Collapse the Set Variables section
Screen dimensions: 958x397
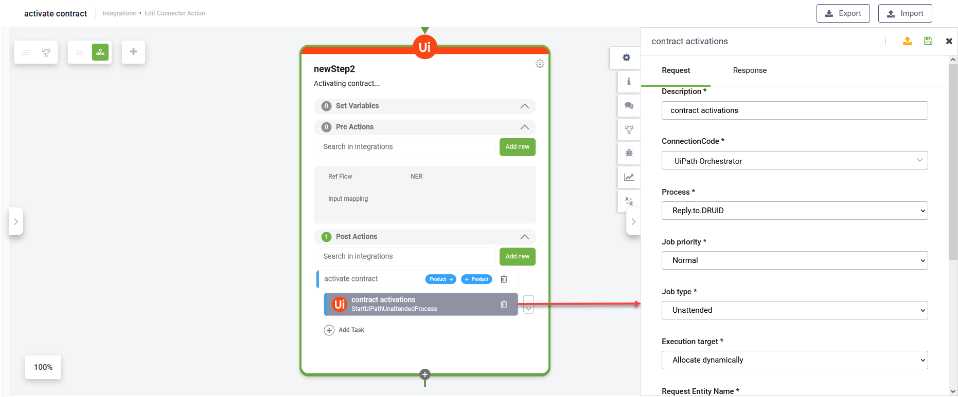[525, 106]
